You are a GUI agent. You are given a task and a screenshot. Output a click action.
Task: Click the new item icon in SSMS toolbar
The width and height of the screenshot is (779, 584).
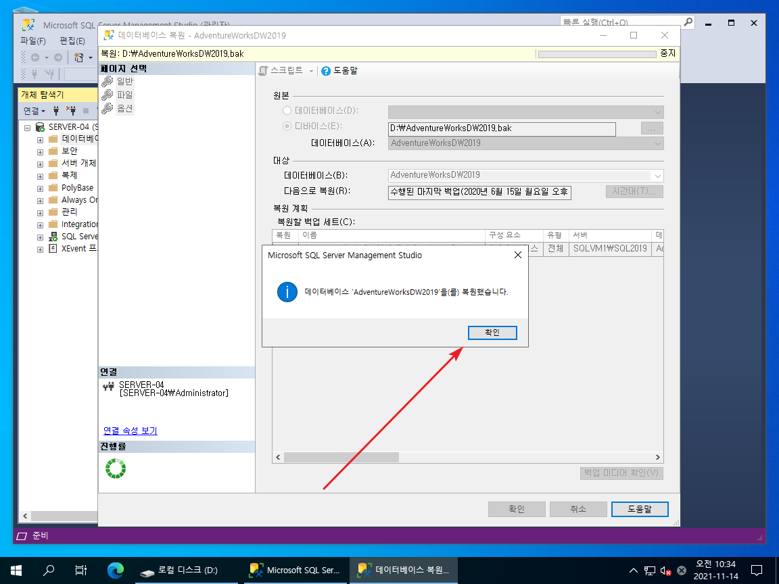[x=79, y=57]
